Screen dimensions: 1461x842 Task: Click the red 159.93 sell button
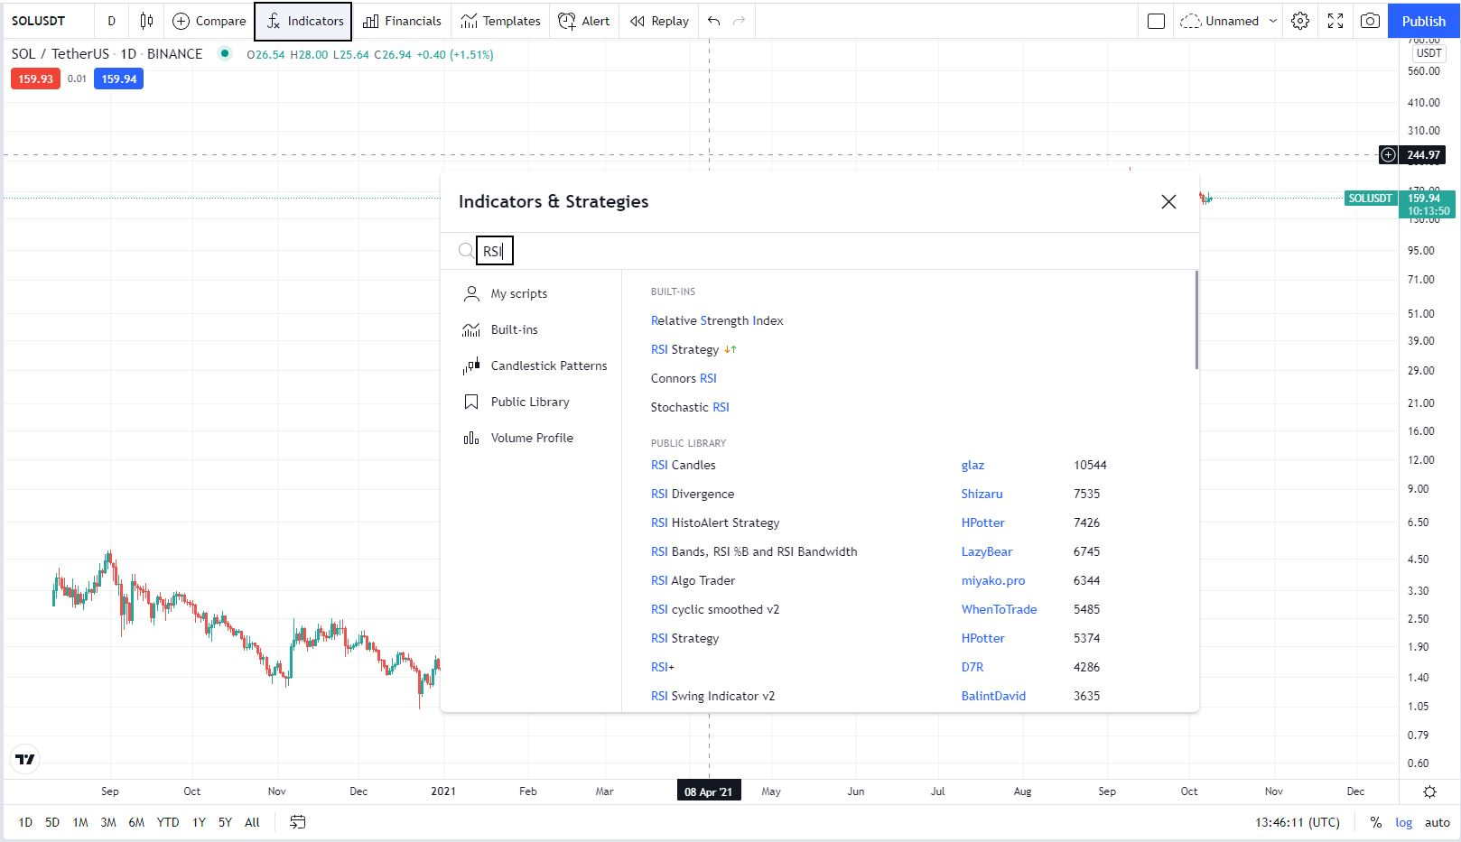35,79
